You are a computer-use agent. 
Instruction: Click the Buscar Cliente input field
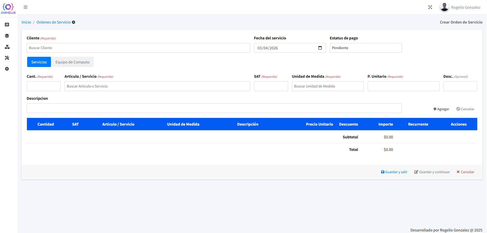coord(138,48)
